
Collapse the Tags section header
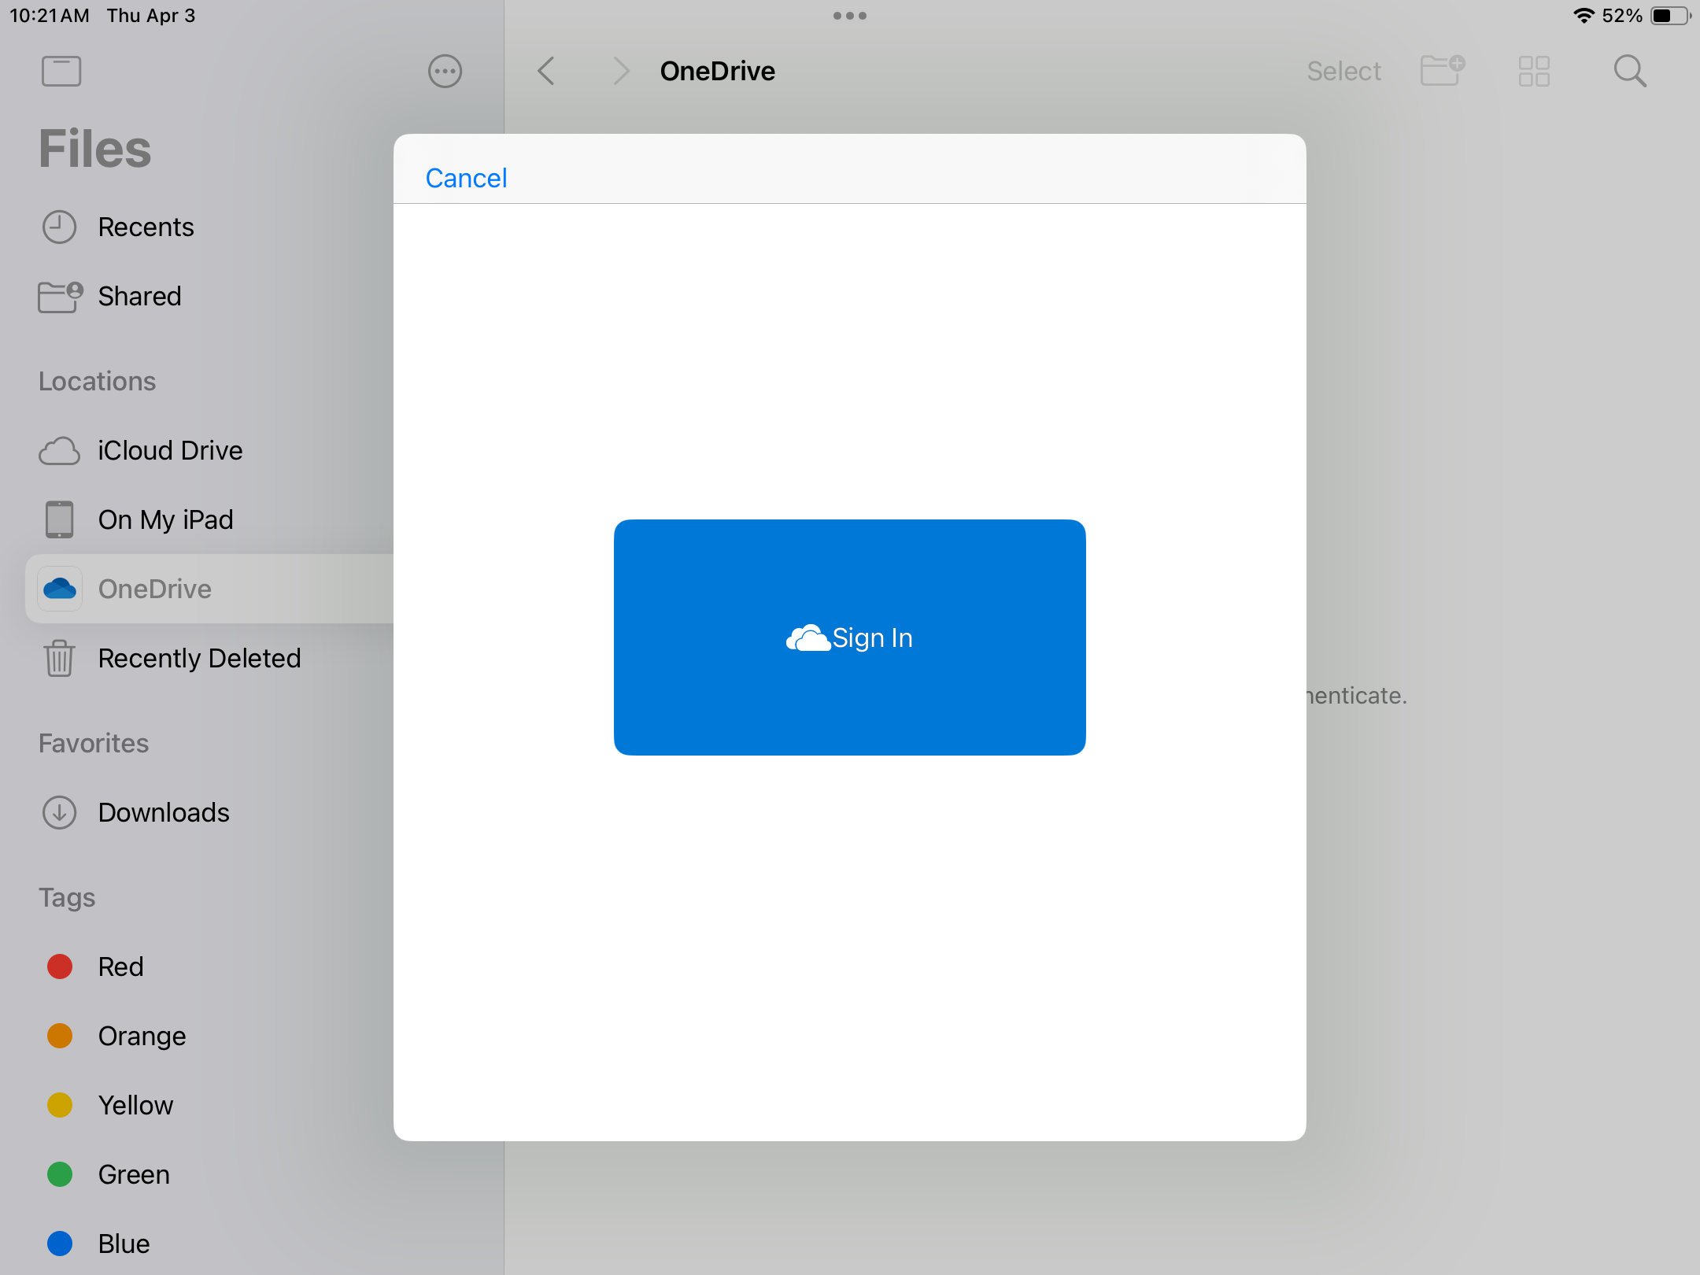[67, 897]
